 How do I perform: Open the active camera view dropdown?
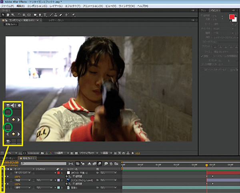point(89,153)
